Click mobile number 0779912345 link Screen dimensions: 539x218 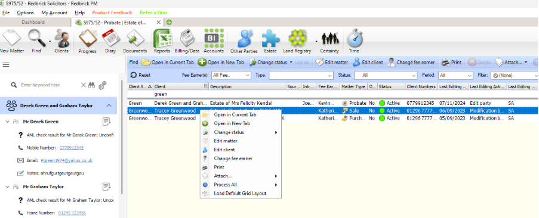click(x=72, y=148)
